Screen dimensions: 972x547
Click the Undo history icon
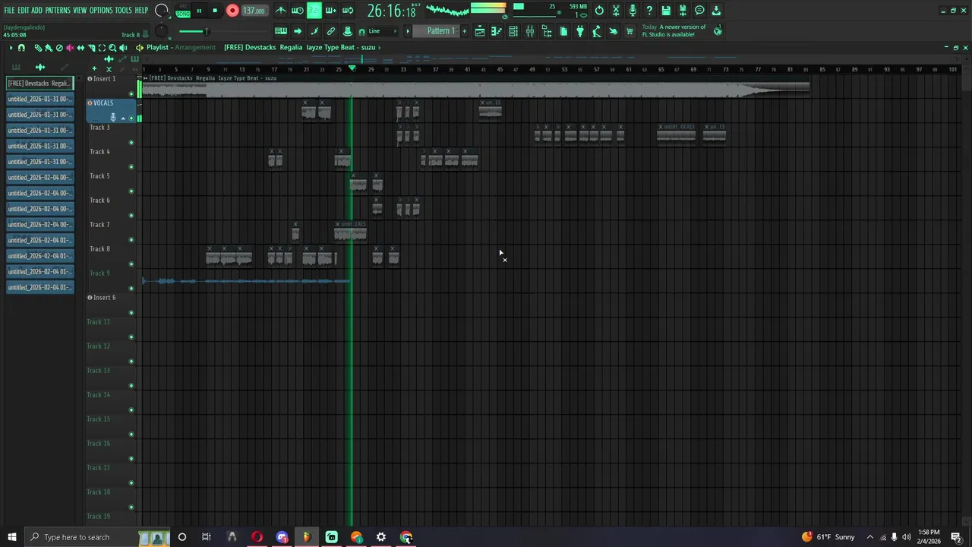(x=599, y=11)
